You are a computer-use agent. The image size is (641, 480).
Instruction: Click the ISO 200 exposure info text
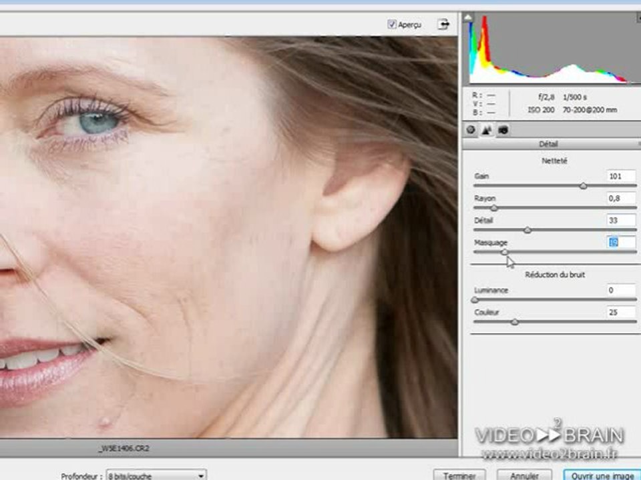[541, 110]
